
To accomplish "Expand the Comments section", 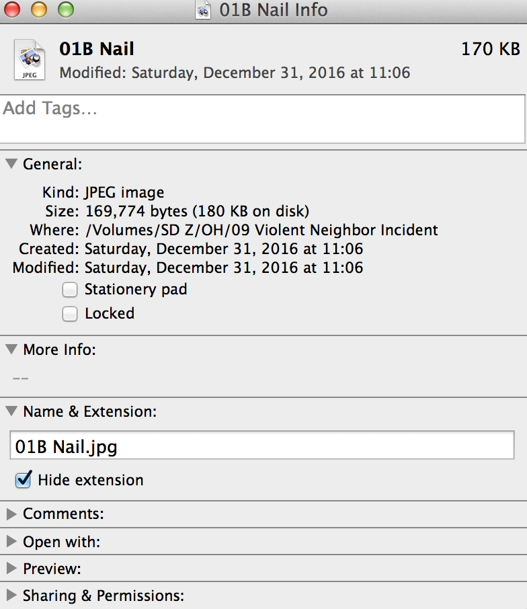I will pyautogui.click(x=11, y=514).
